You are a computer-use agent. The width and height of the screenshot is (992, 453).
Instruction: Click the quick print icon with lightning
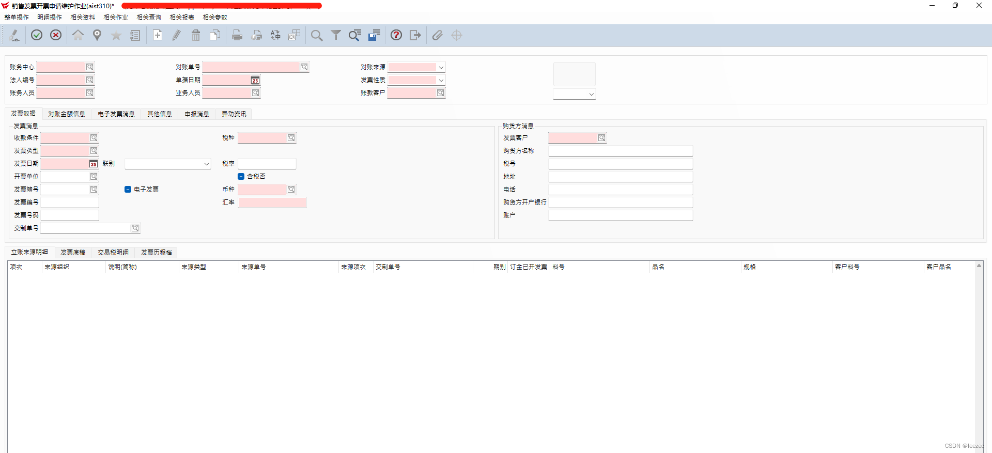click(x=256, y=35)
